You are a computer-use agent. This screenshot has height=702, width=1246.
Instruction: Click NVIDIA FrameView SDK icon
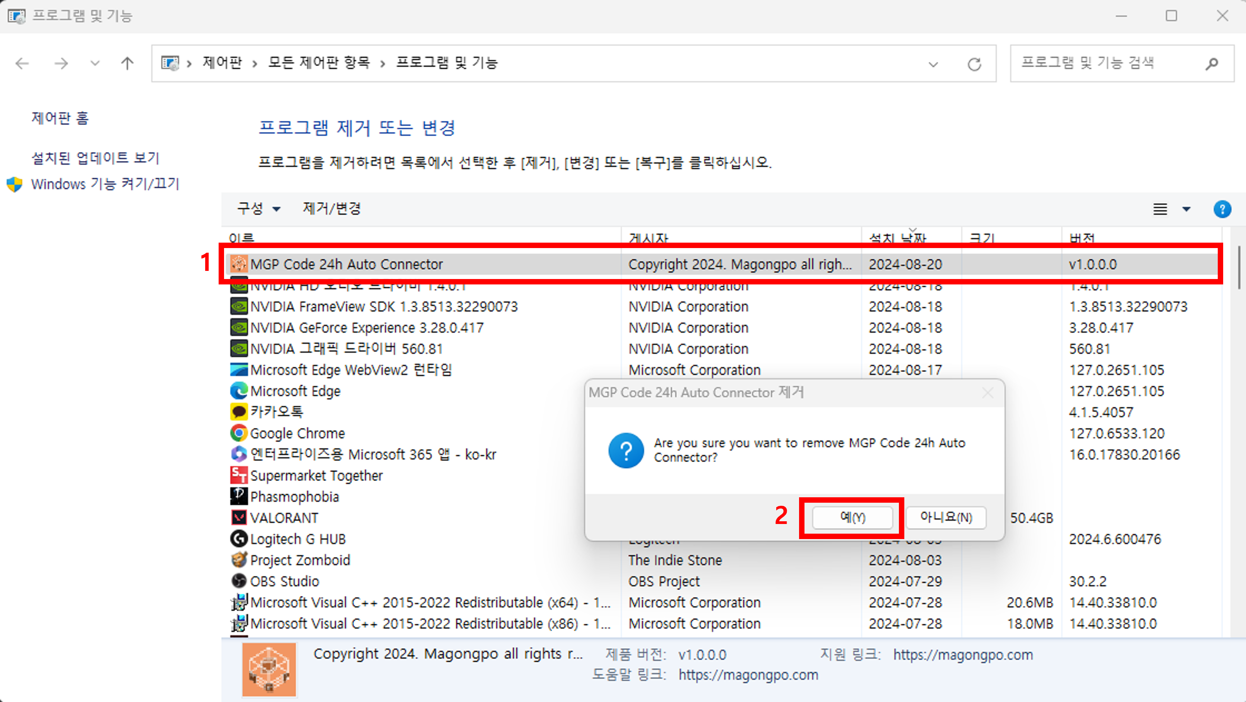239,306
